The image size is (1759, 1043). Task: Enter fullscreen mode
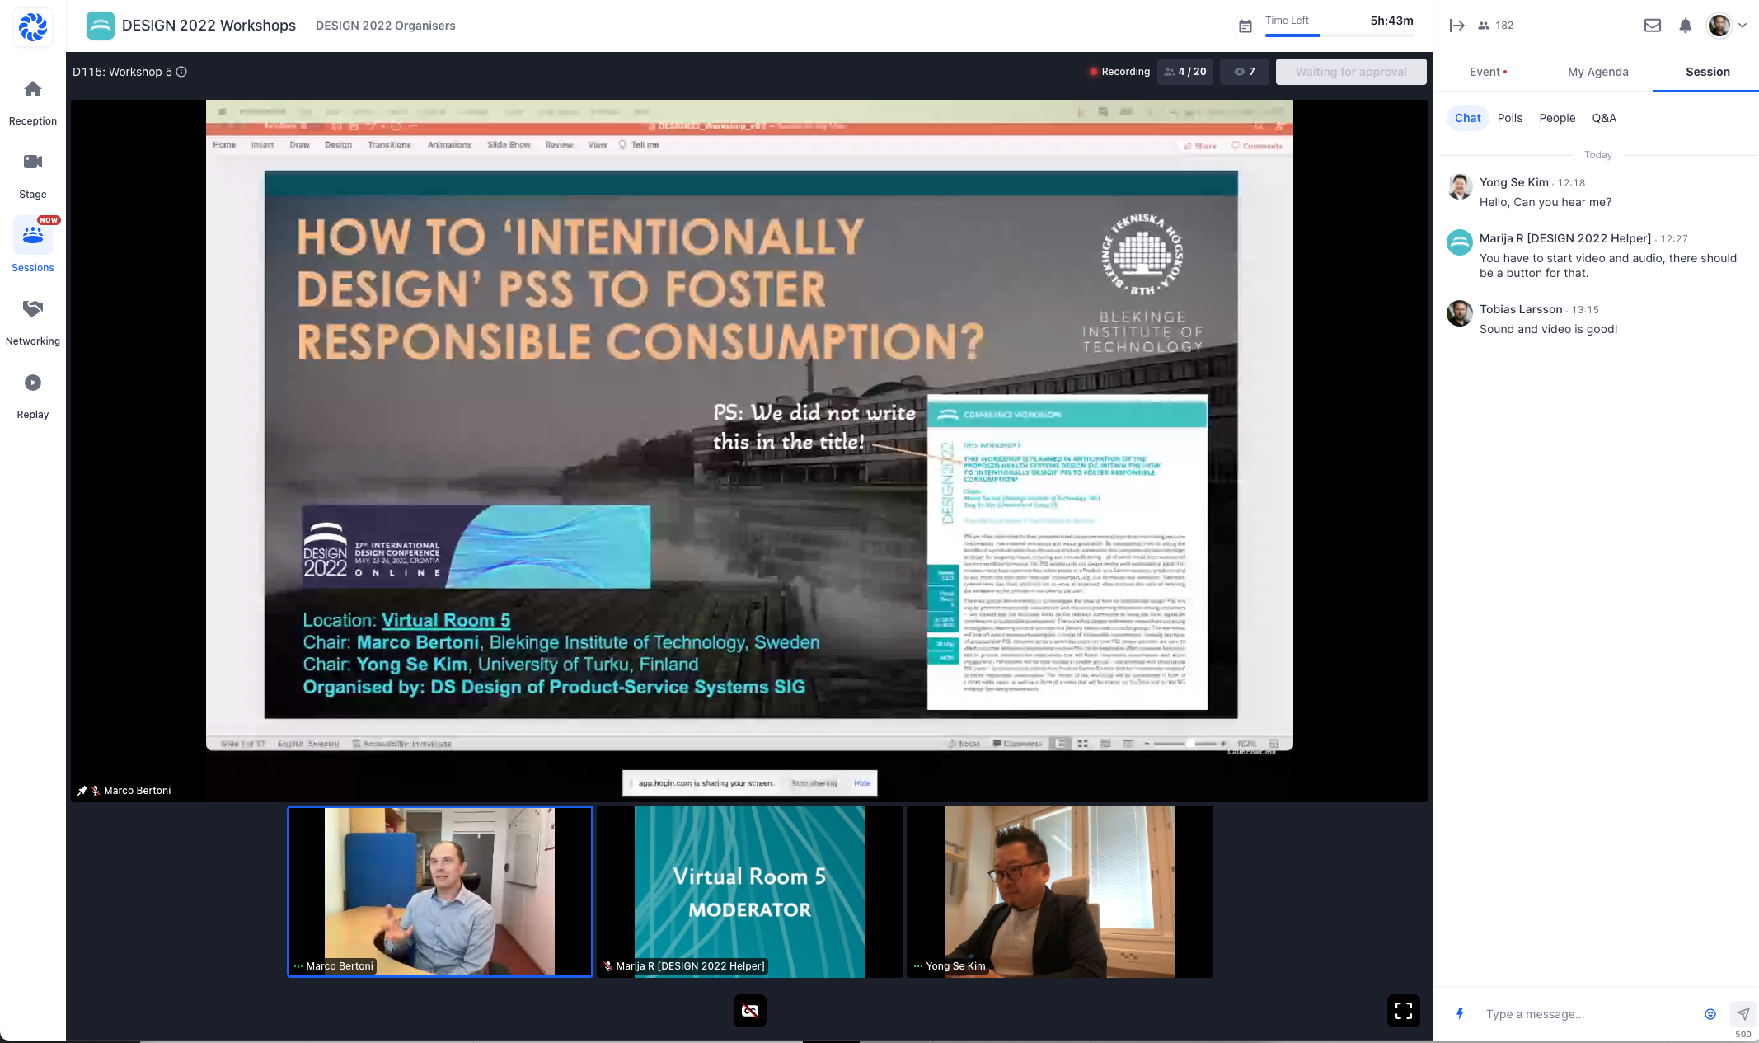[1403, 1011]
